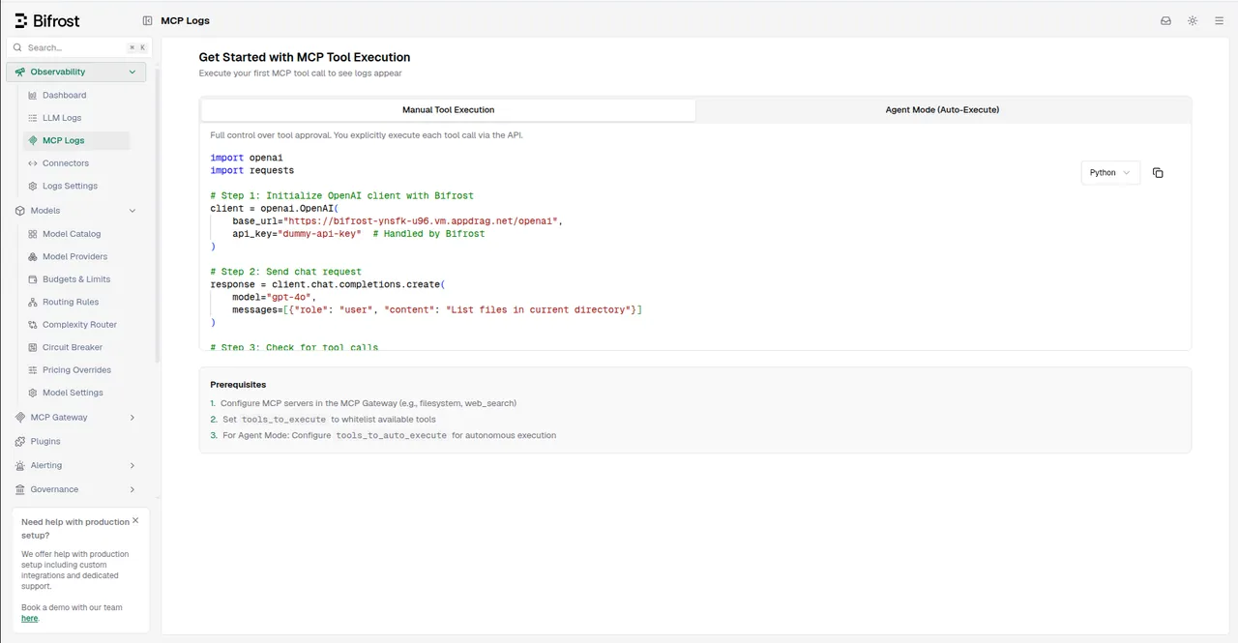Open the hamburger menu icon

(1219, 20)
